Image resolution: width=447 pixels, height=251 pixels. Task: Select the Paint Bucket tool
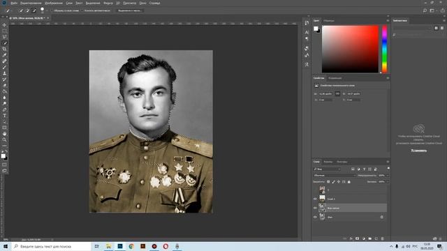point(4,91)
